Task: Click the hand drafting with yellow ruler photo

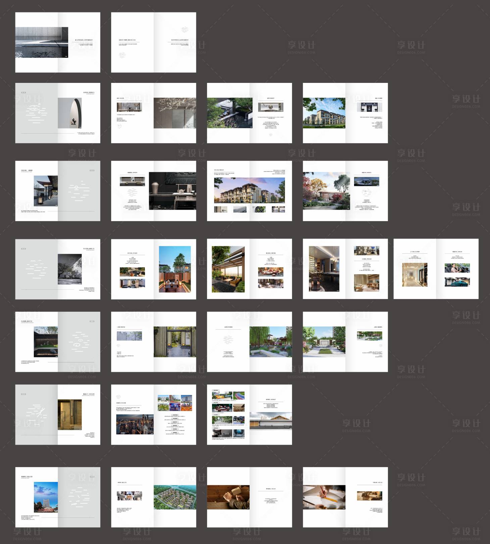Action: click(x=324, y=497)
